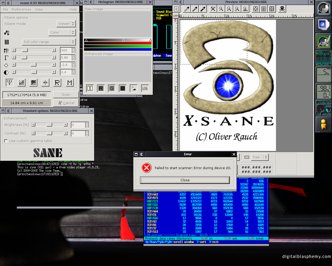332x266 pixels.
Task: Click the auto raise scan area icon
Action: pos(264,9)
